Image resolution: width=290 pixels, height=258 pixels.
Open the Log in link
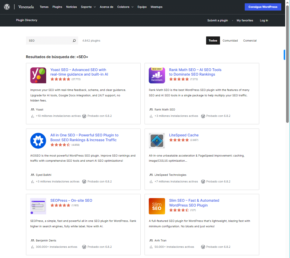pos(264,20)
